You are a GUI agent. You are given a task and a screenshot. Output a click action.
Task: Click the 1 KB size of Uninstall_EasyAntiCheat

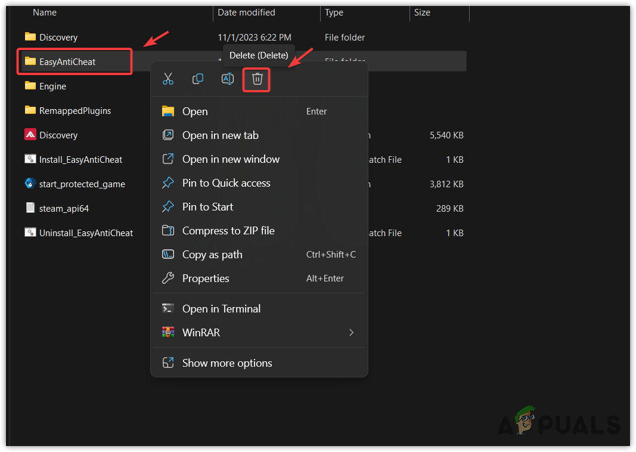pyautogui.click(x=455, y=233)
